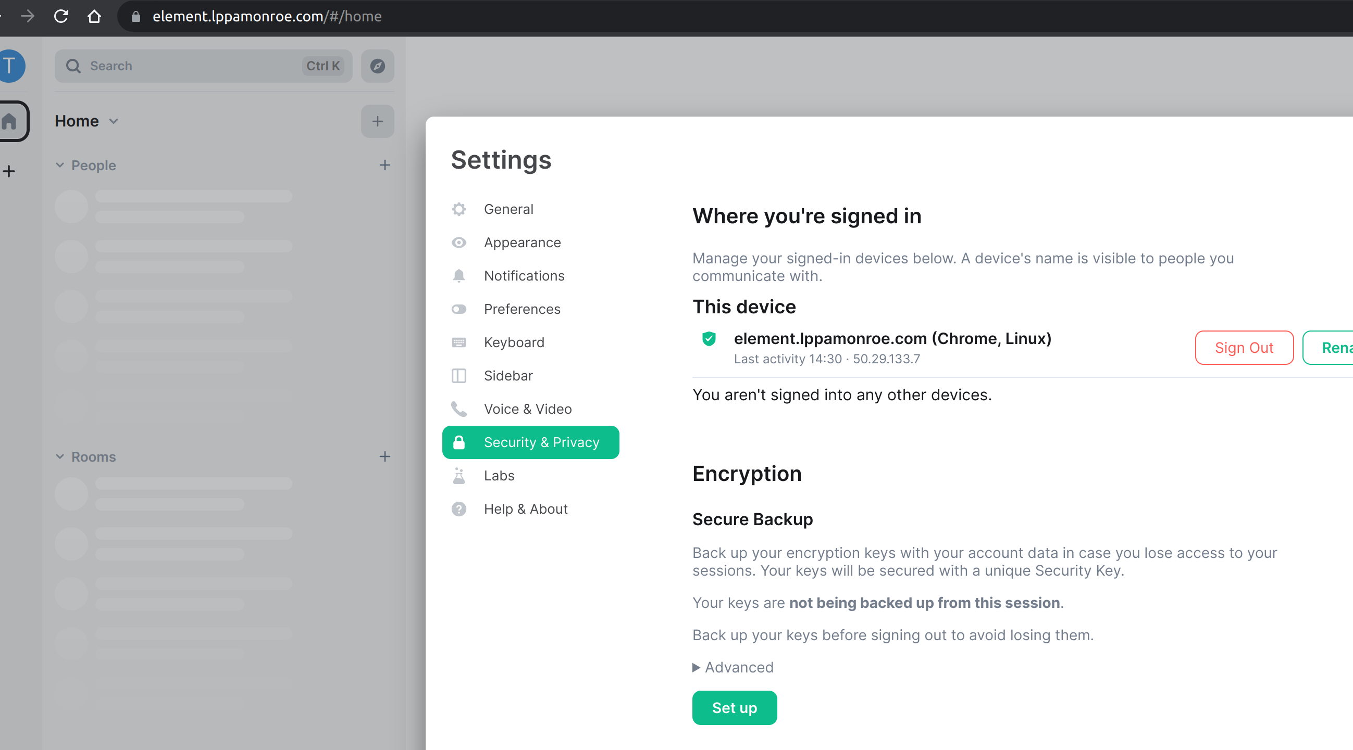
Task: Collapse the People section
Action: (60, 166)
